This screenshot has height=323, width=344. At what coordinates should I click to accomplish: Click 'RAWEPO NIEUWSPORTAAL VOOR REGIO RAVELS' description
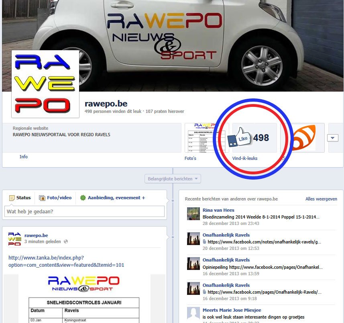click(61, 135)
